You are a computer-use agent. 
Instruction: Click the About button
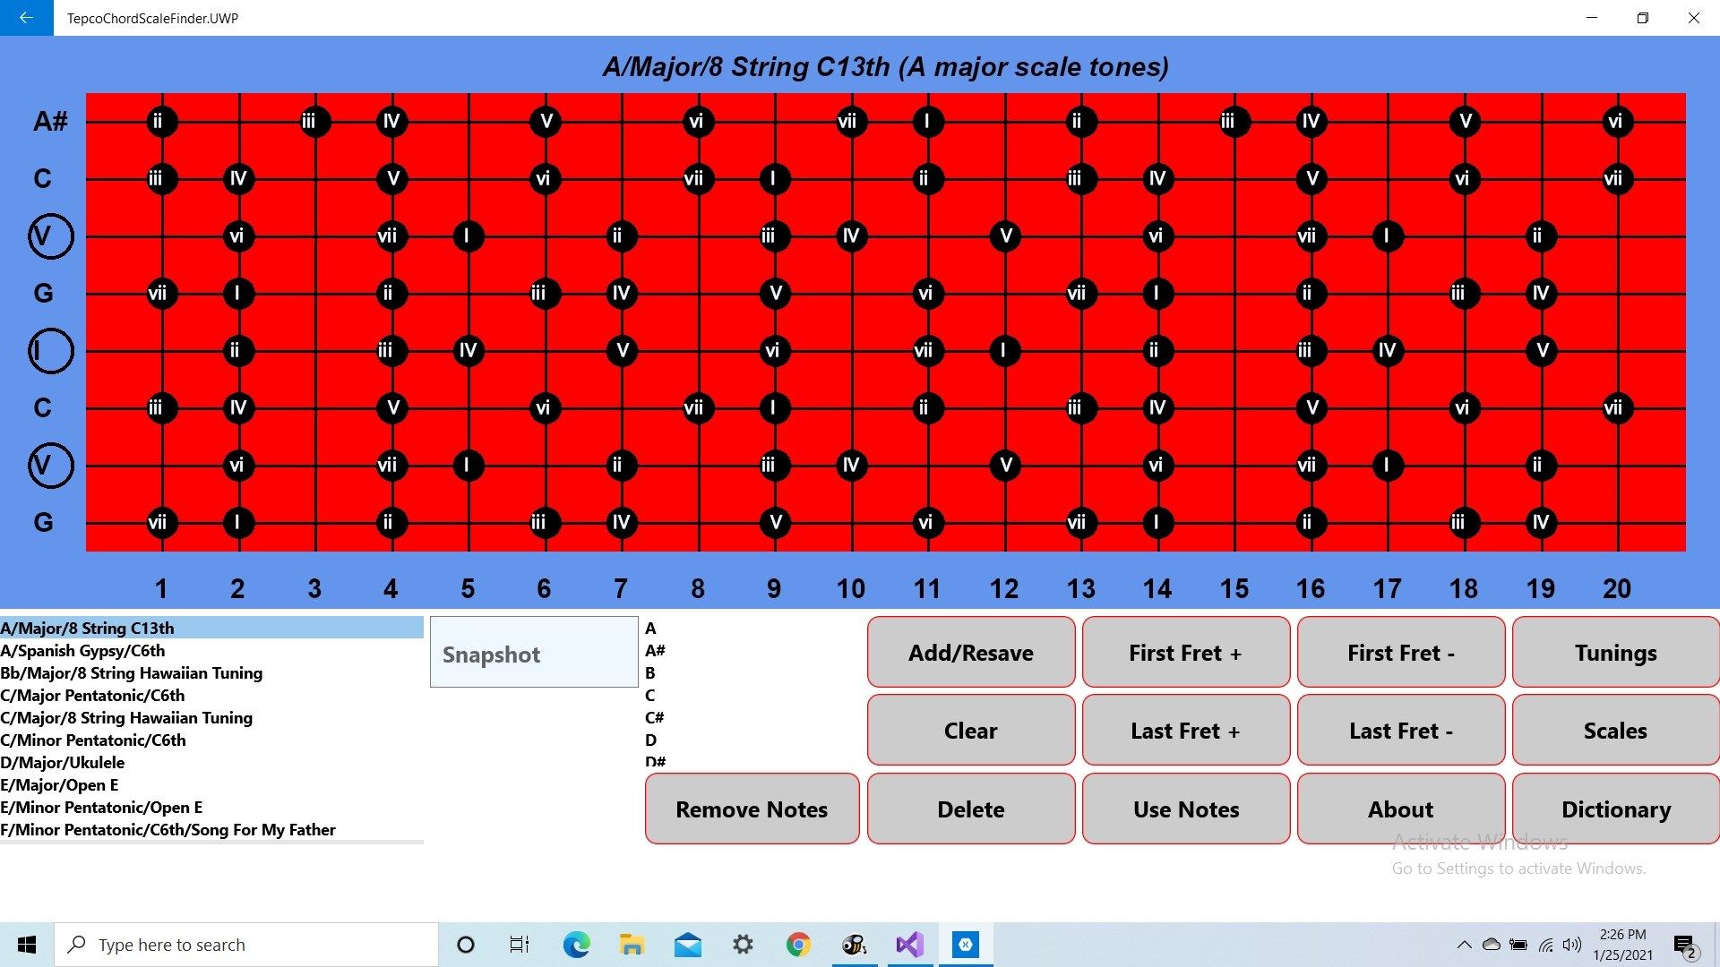click(x=1401, y=809)
